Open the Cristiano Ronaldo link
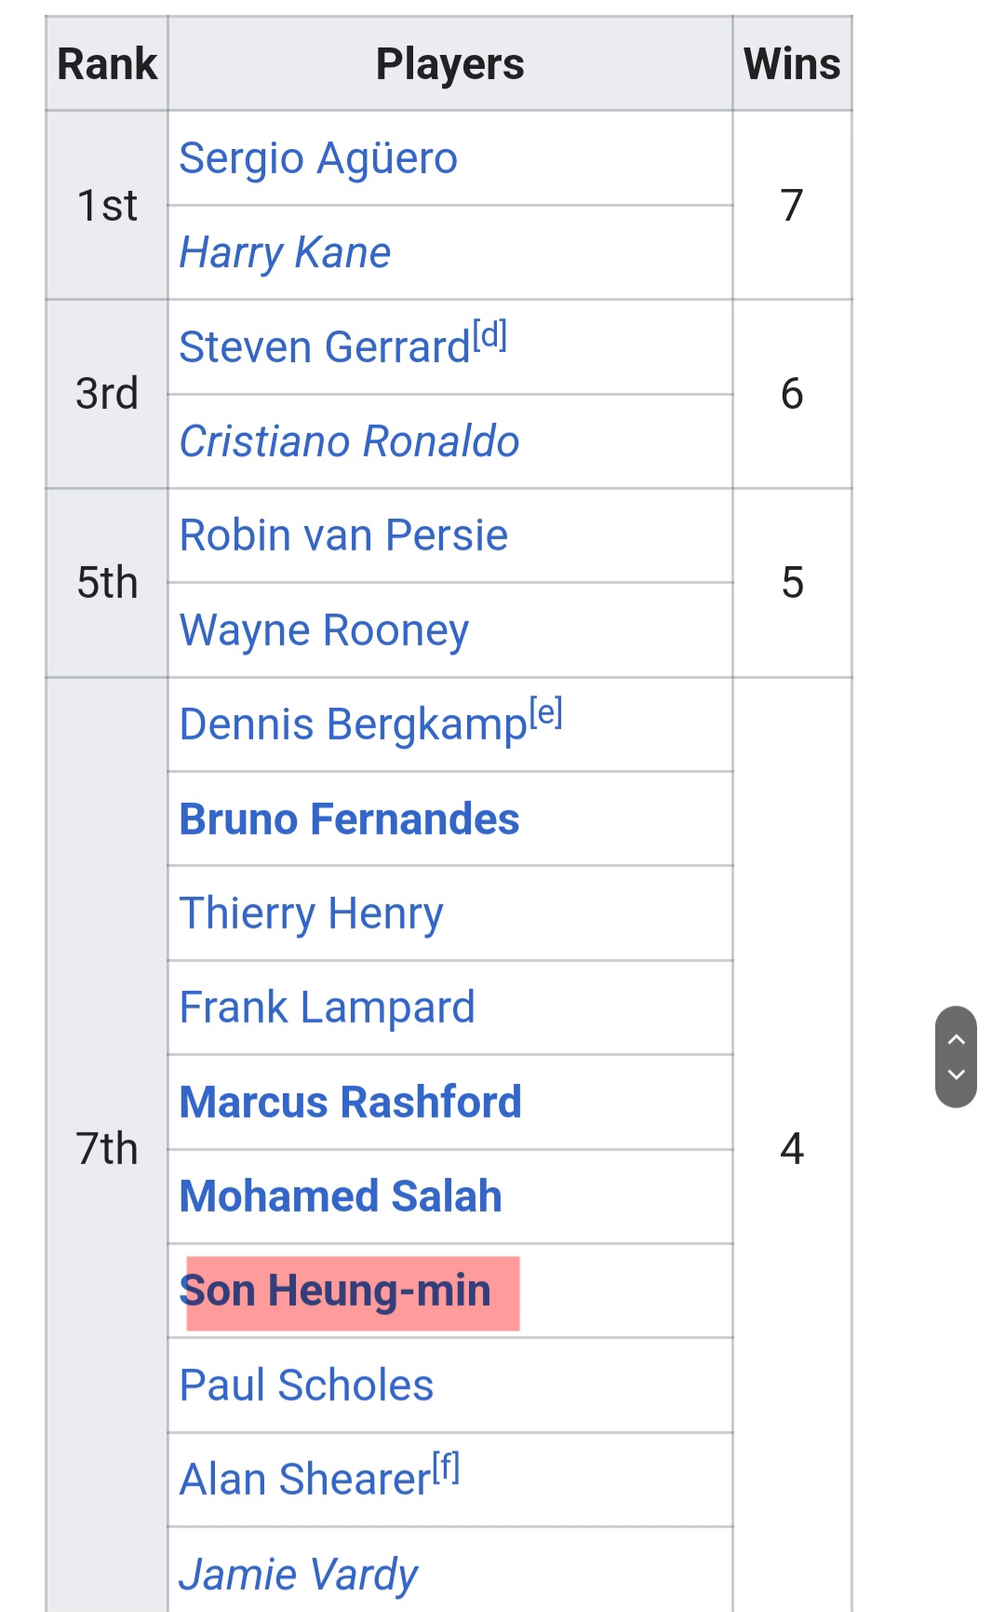Image resolution: width=1005 pixels, height=1612 pixels. click(x=349, y=441)
